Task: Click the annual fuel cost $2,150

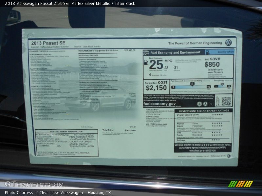Action: point(156,88)
